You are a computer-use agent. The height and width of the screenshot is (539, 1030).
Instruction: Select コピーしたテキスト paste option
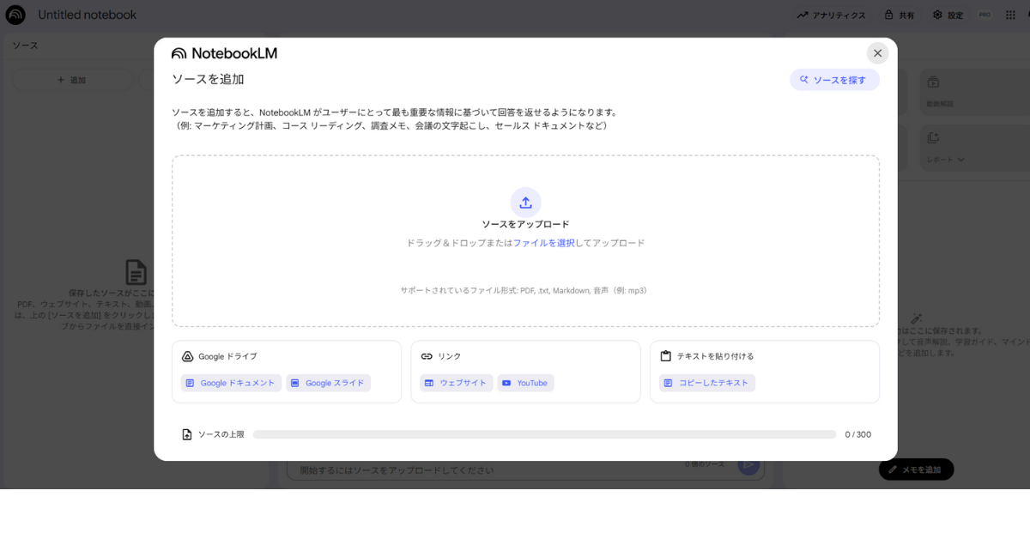point(706,383)
